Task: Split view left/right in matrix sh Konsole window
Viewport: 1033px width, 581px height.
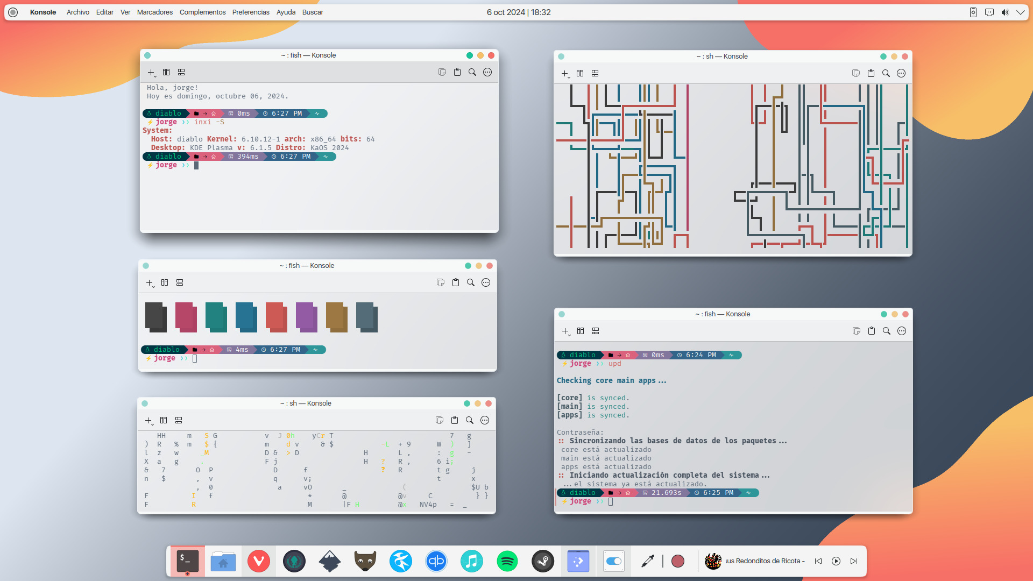Action: (164, 420)
